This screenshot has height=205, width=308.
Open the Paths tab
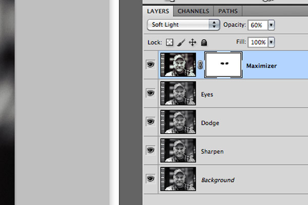coord(228,11)
